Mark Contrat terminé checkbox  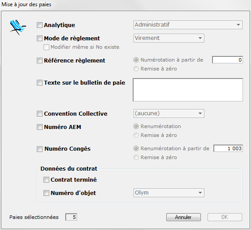tap(46, 180)
